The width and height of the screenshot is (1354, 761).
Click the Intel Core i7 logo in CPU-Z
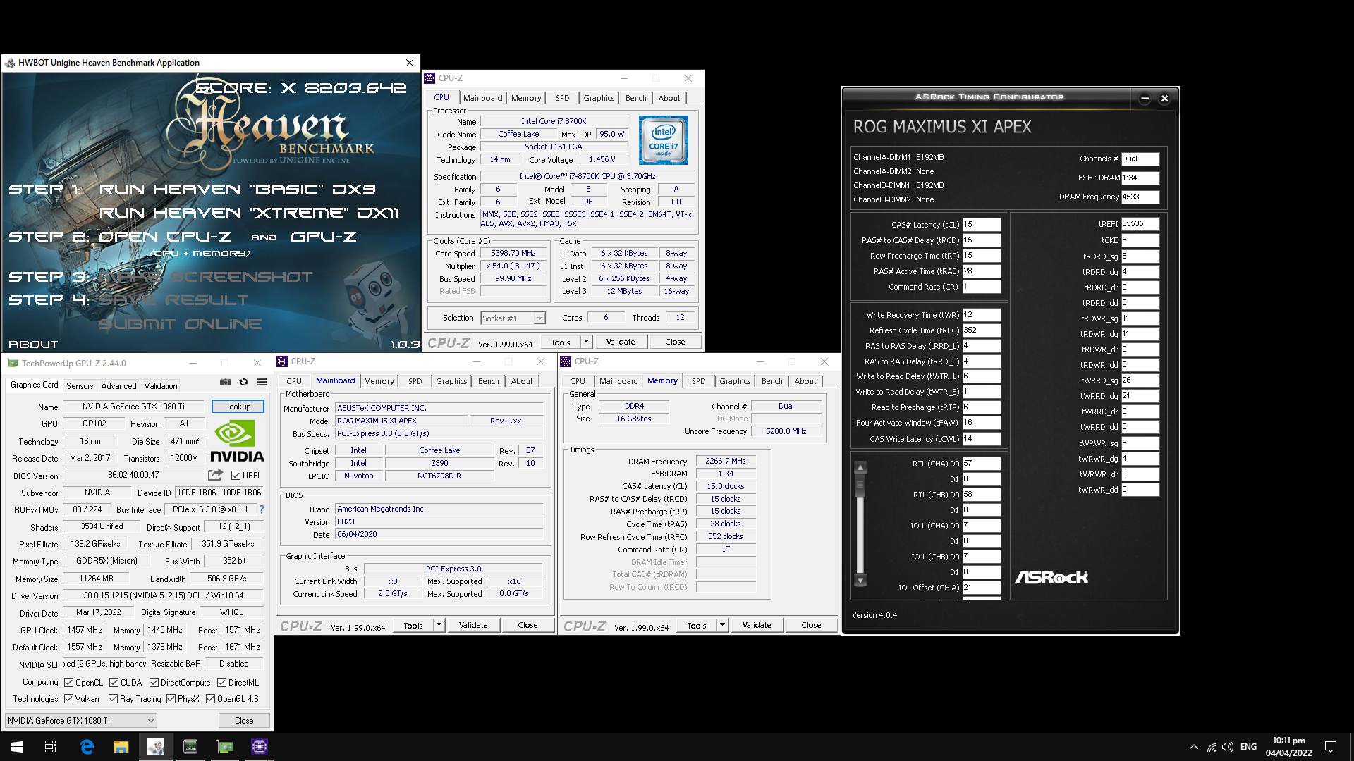coord(664,140)
